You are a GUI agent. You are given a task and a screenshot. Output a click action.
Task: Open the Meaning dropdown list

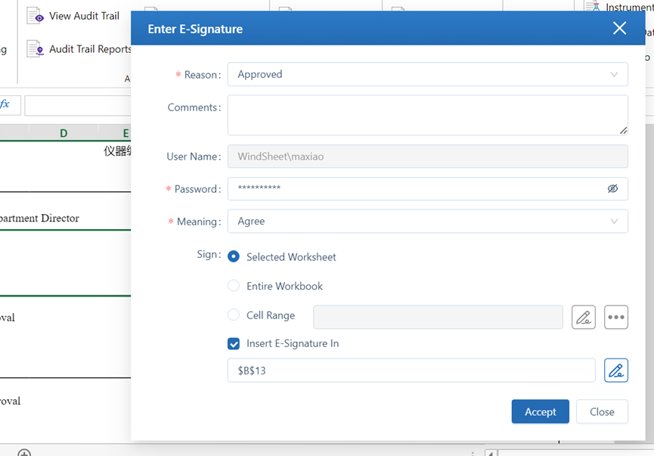coord(427,222)
